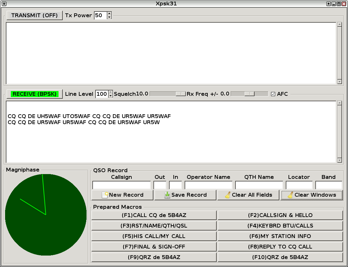The image size is (348, 267).
Task: Click the QTH Name input field
Action: [259, 185]
